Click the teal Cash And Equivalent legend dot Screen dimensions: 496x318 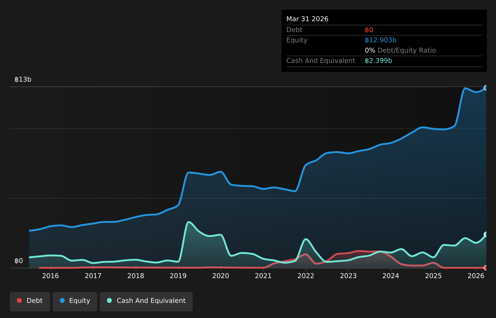[x=109, y=300]
